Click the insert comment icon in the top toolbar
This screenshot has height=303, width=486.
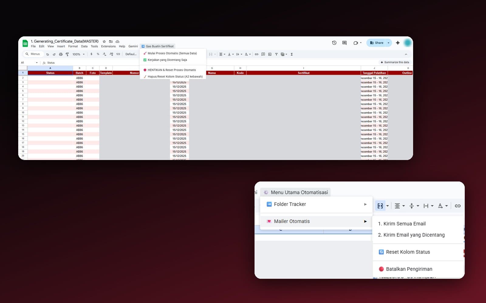263,54
